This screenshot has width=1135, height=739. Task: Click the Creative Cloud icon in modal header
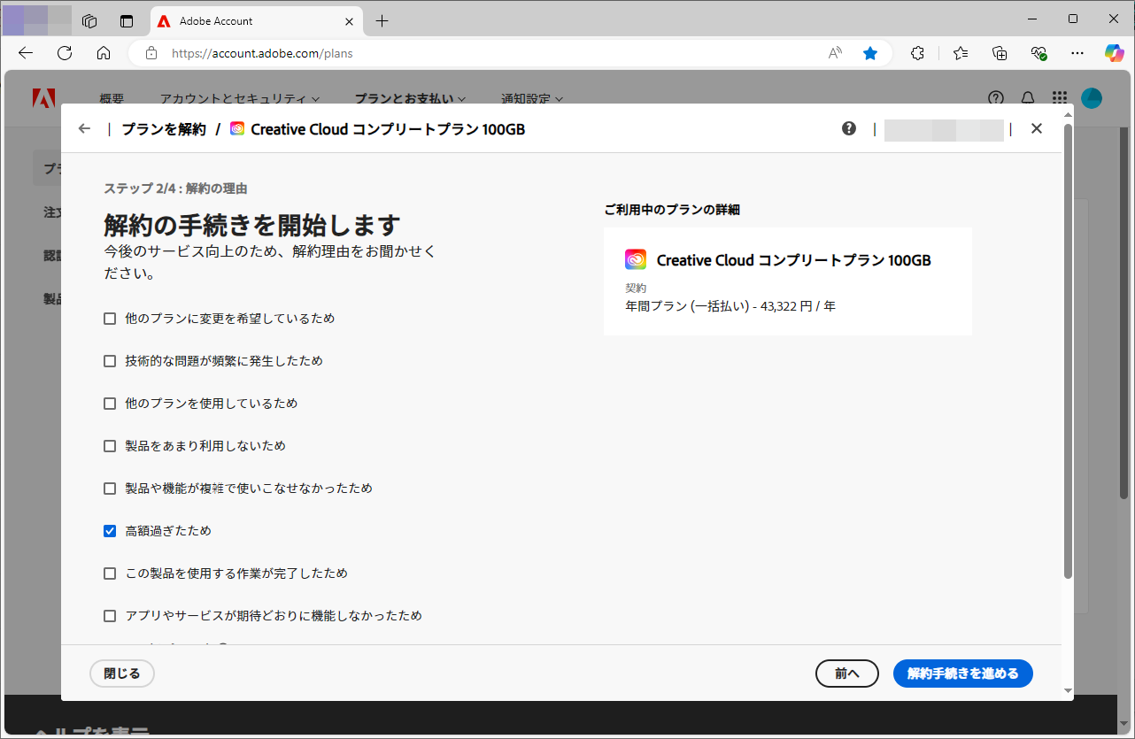(237, 129)
